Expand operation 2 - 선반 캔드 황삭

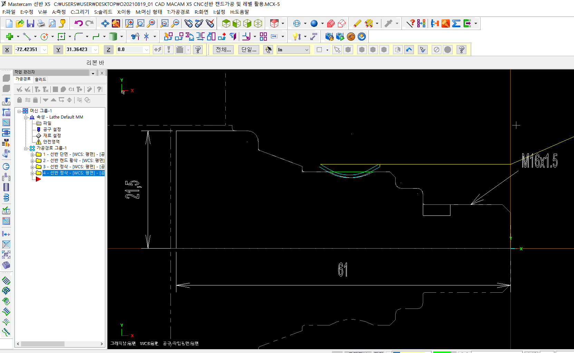pyautogui.click(x=32, y=161)
